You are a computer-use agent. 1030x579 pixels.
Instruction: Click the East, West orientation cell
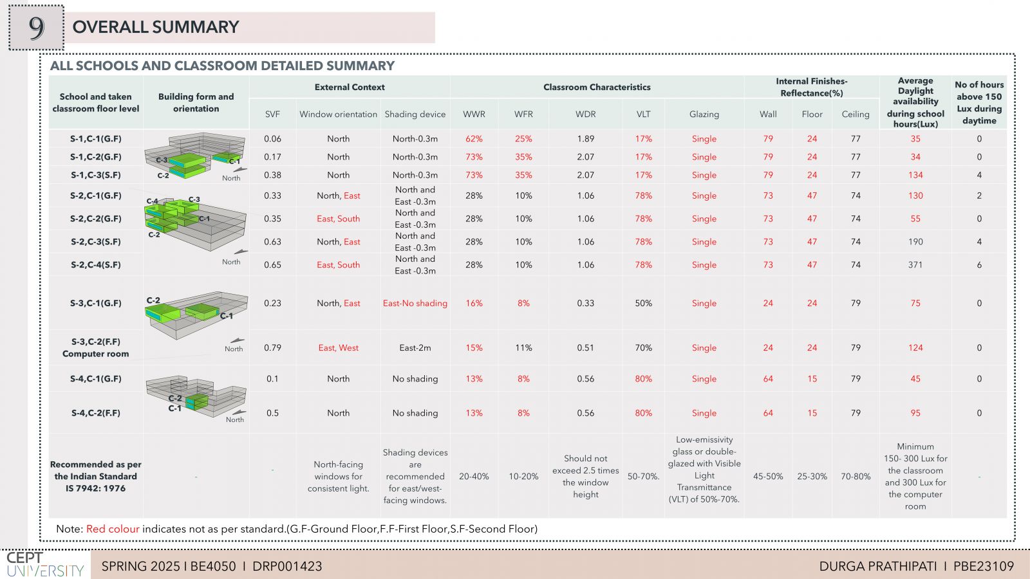coord(338,347)
